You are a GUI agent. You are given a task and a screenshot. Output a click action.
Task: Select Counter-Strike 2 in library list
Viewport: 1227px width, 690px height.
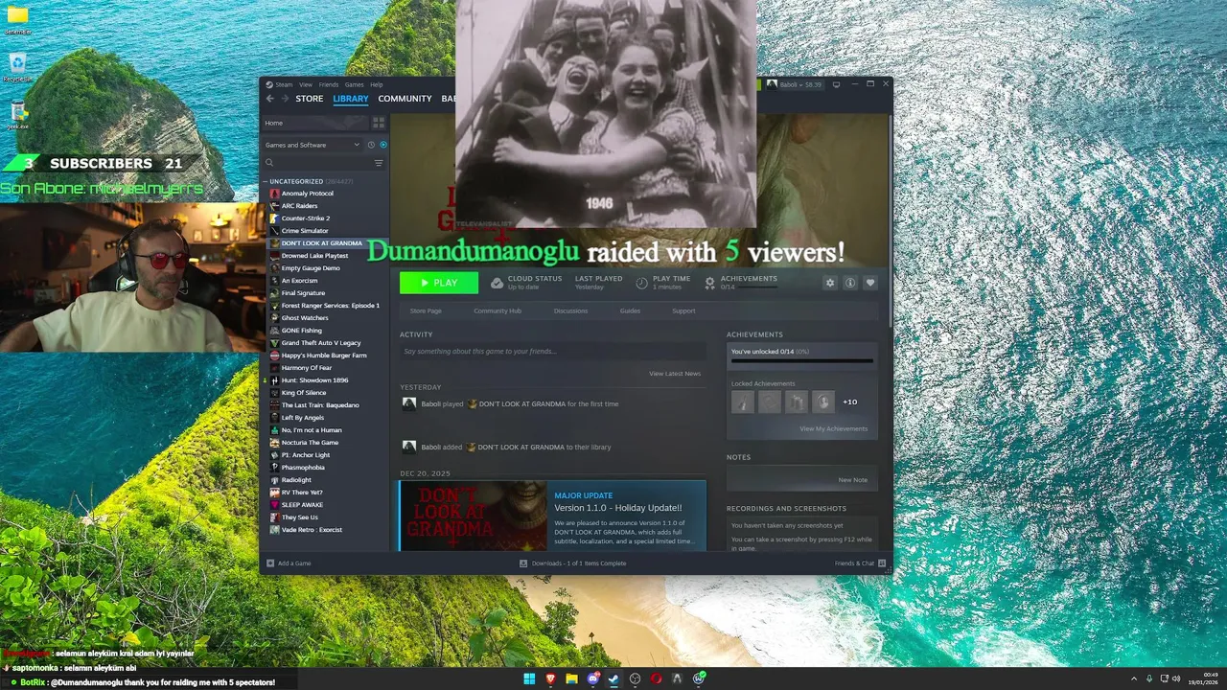306,218
